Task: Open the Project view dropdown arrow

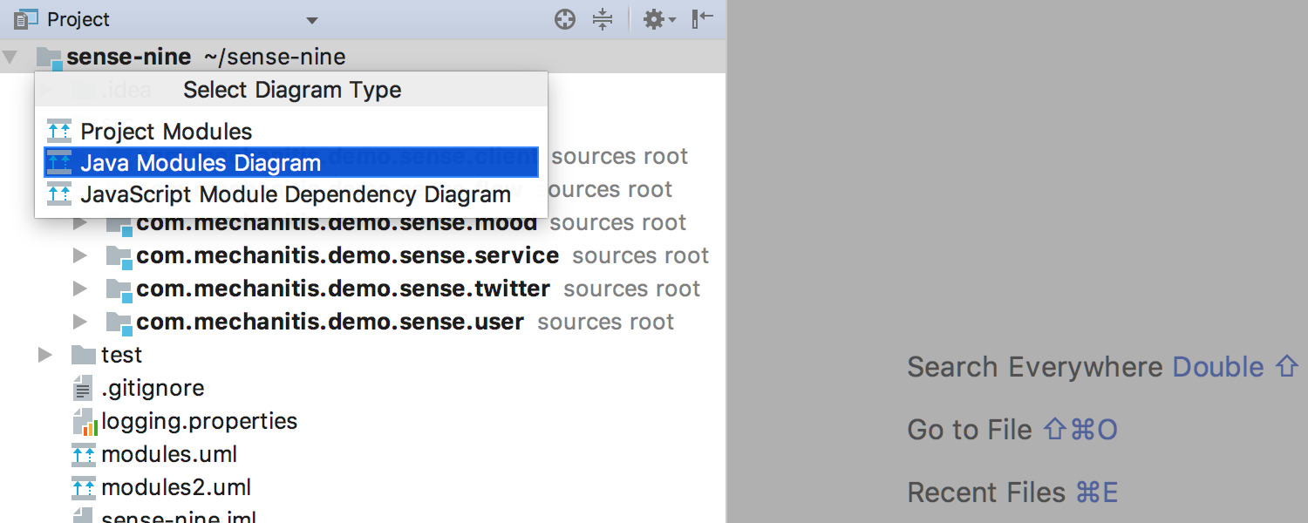Action: tap(312, 21)
